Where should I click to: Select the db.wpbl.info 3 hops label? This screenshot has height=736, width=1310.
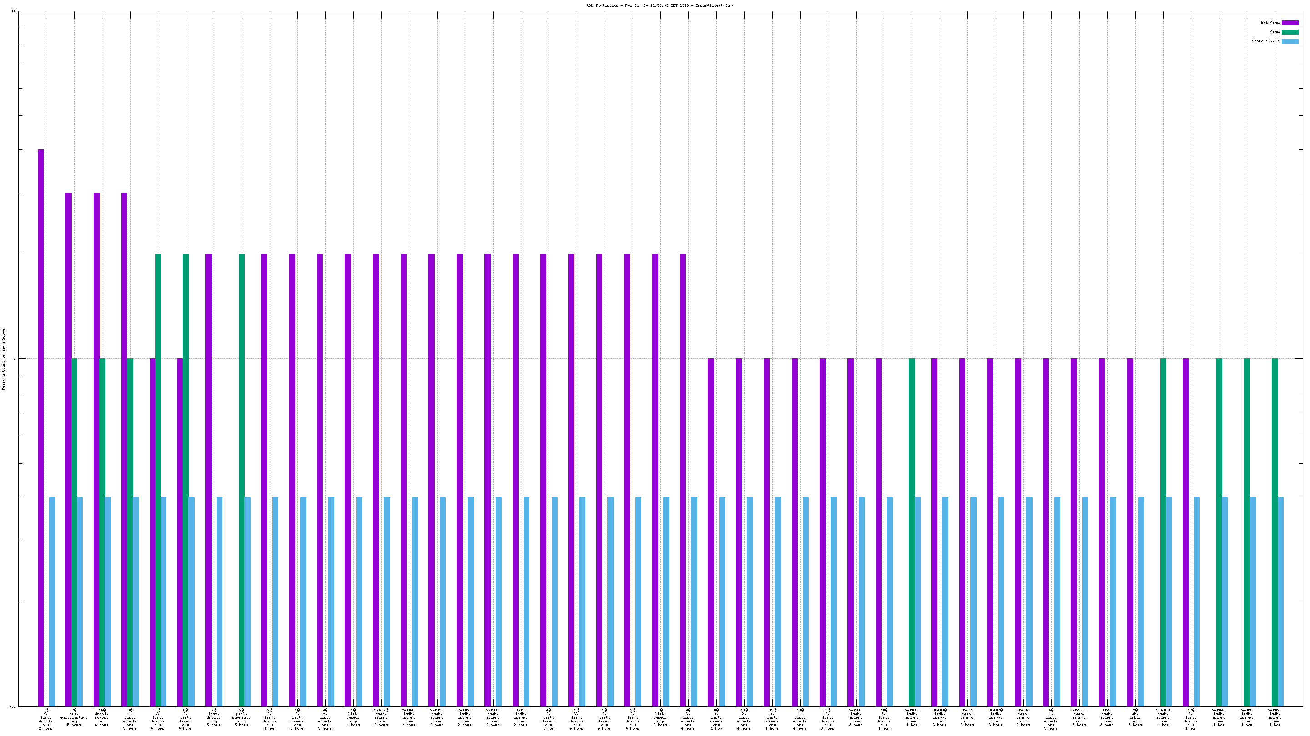pos(1135,718)
